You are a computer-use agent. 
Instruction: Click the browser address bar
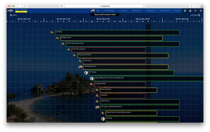[x=105, y=6]
